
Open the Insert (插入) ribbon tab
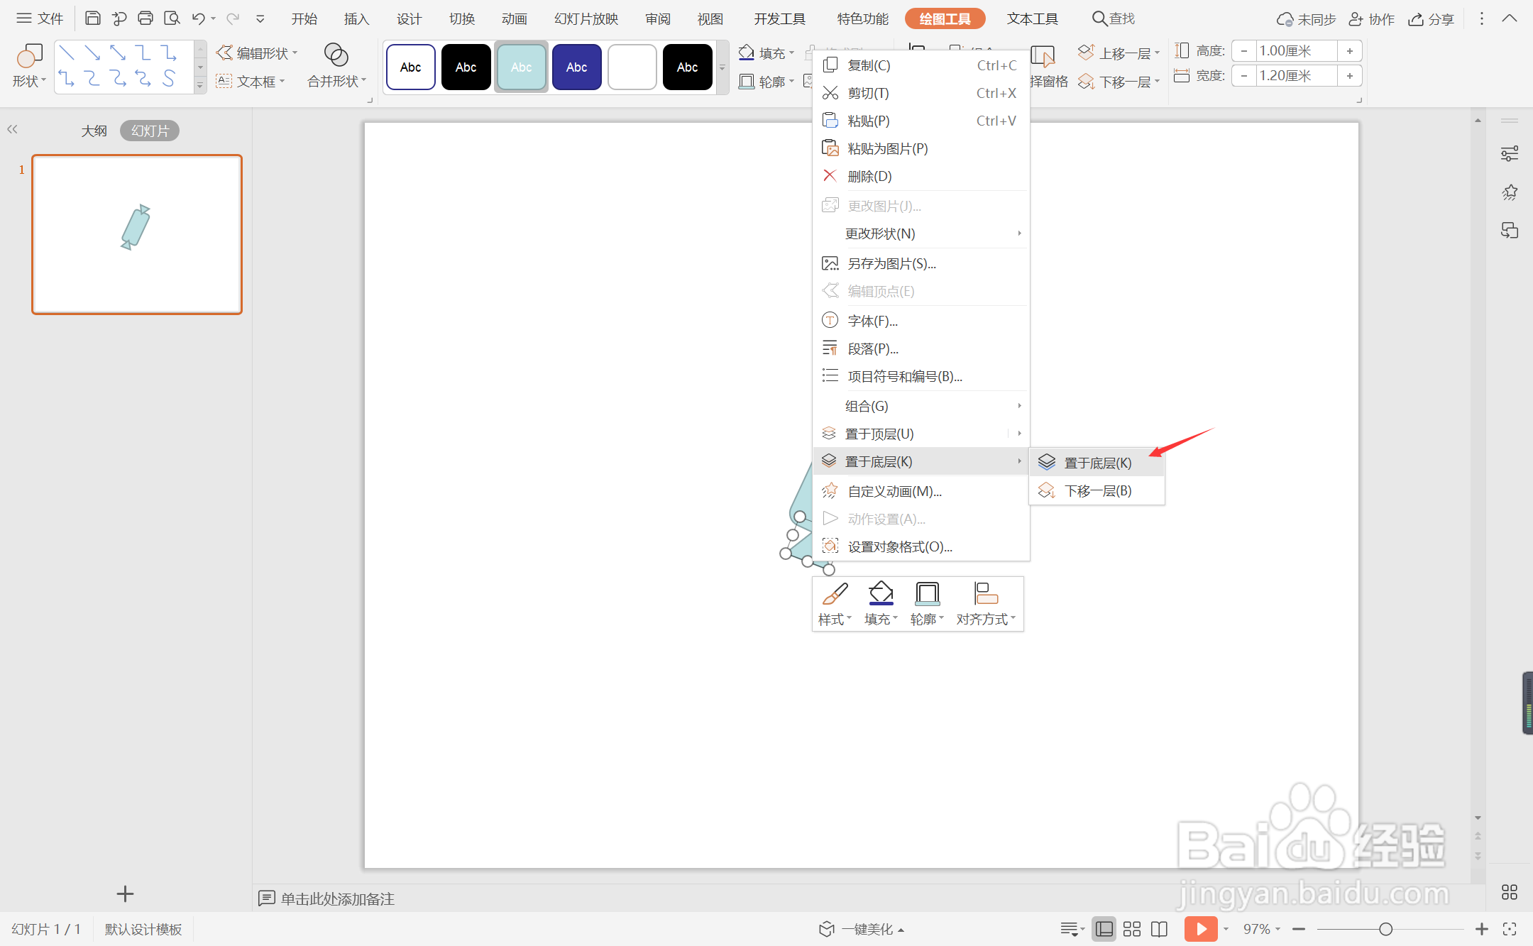[x=356, y=19]
